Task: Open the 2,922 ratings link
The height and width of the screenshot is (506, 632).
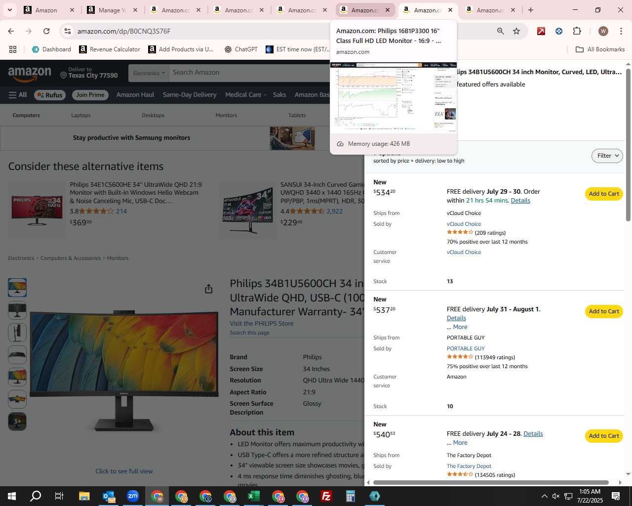Action: click(335, 211)
